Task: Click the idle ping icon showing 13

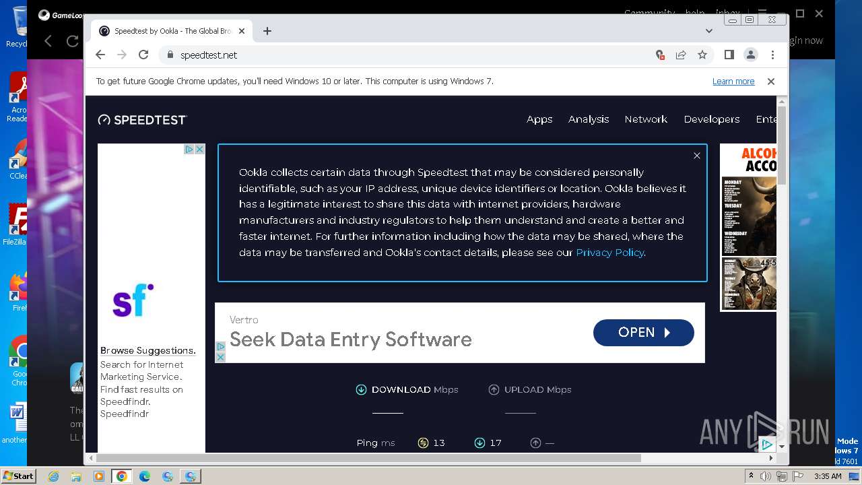Action: tap(423, 443)
